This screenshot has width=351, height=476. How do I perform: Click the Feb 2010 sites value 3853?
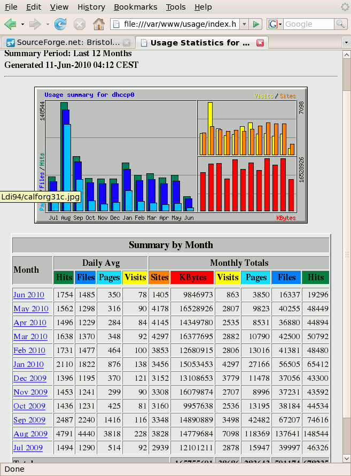tap(160, 351)
